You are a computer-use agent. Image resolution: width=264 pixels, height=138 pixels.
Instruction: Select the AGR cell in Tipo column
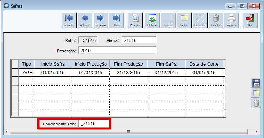coord(26,73)
